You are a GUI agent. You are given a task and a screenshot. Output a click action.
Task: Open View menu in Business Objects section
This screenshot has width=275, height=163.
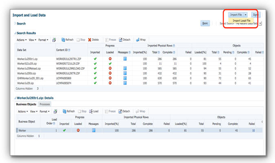(34, 111)
